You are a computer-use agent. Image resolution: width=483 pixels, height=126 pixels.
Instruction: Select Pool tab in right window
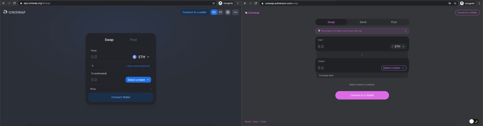tap(394, 22)
